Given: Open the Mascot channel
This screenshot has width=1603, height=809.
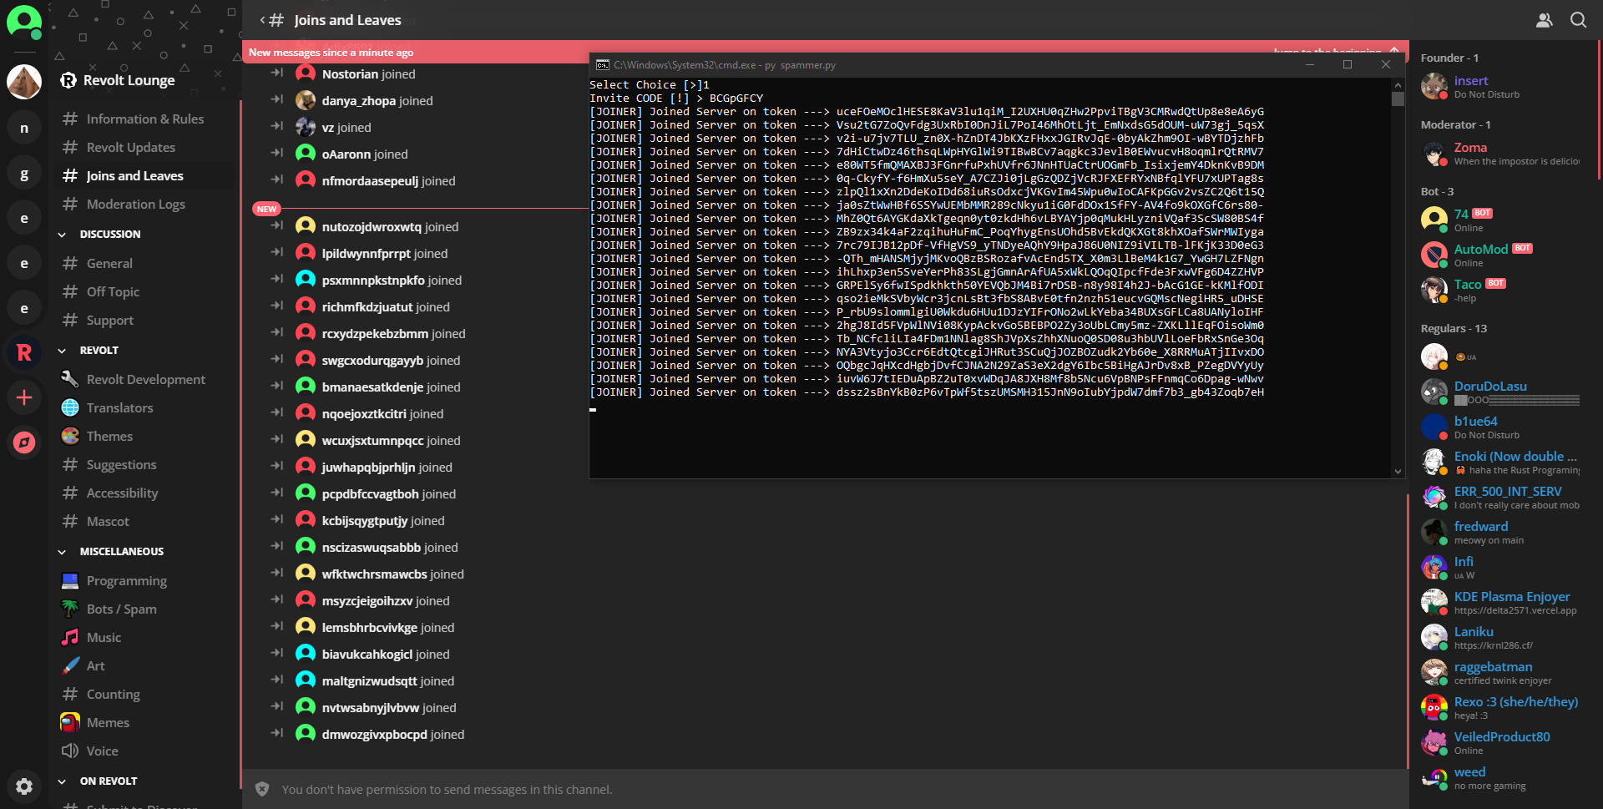Looking at the screenshot, I should tap(144, 521).
